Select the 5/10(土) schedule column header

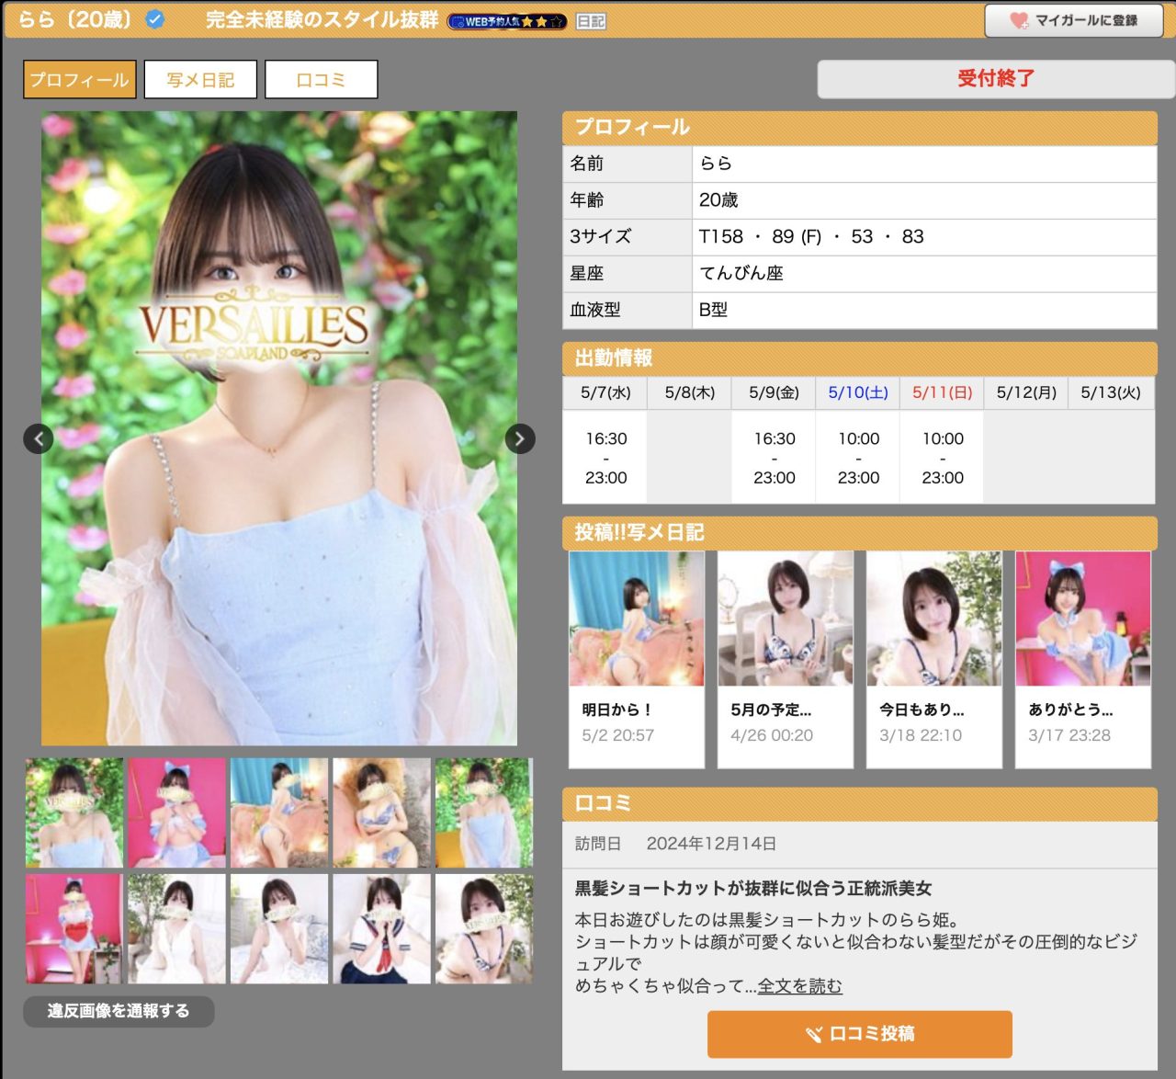(858, 392)
